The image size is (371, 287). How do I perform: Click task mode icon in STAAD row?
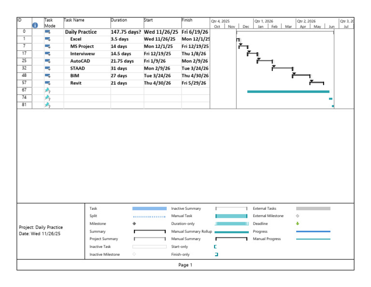(47, 69)
